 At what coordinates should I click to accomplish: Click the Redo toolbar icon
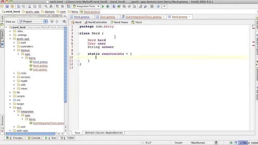pos(23,6)
